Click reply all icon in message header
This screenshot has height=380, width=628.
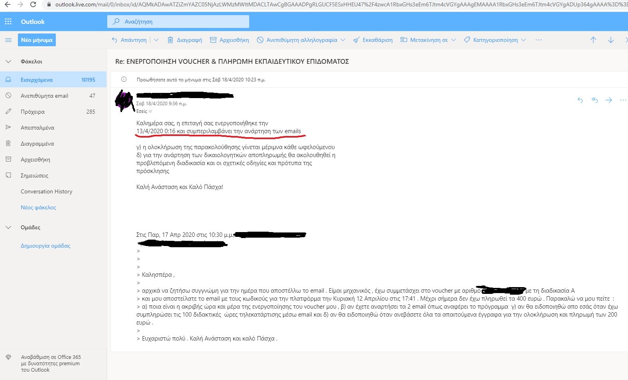[x=595, y=100]
